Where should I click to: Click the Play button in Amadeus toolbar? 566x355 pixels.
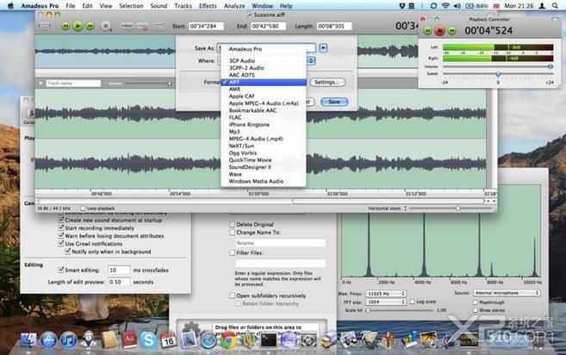click(x=78, y=26)
